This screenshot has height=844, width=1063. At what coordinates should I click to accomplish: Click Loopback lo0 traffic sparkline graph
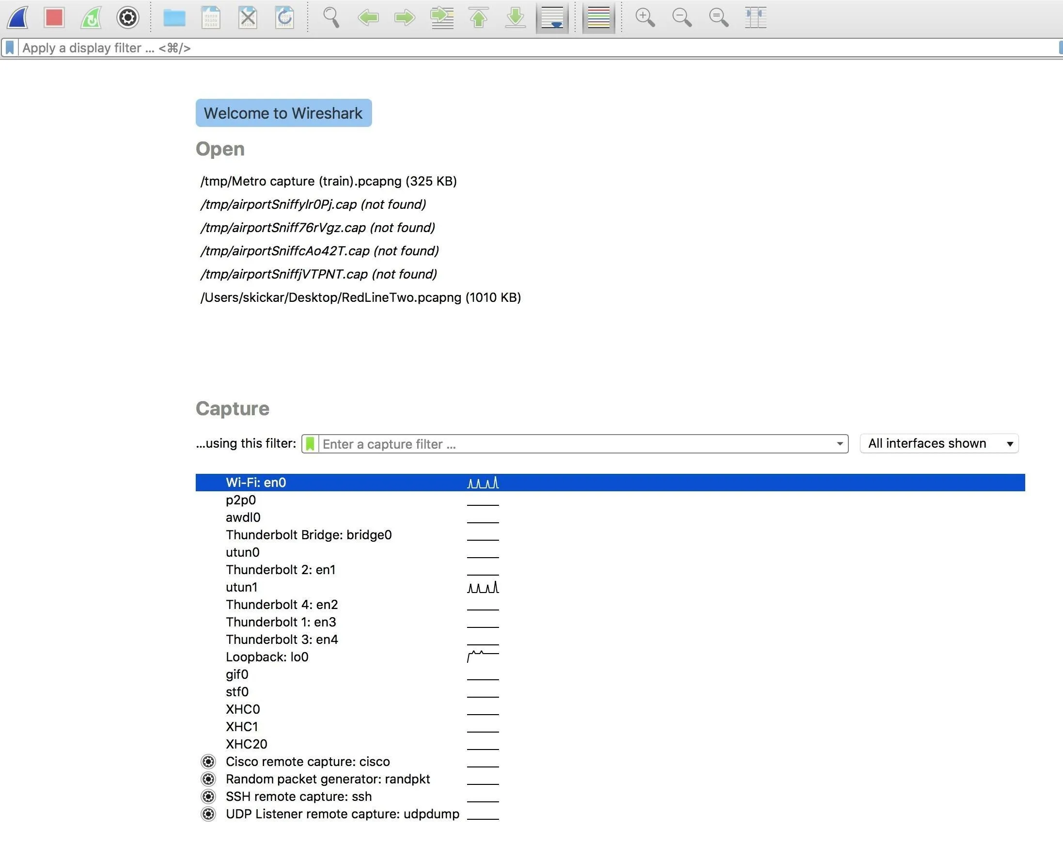pos(483,656)
